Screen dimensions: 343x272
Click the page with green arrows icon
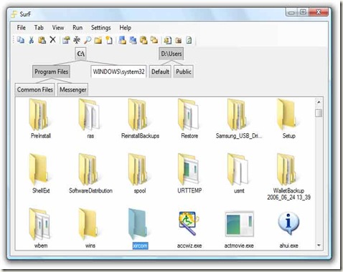coord(189,40)
